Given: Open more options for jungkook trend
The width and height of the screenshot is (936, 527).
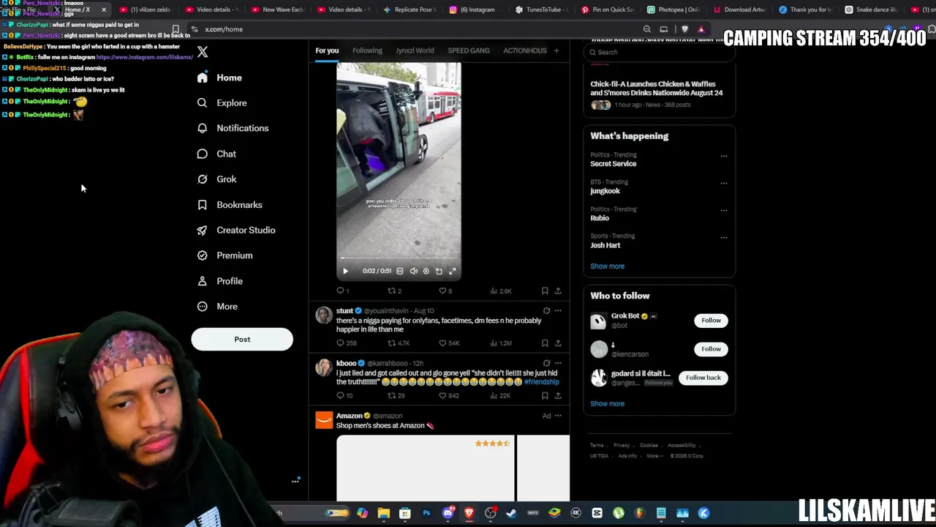Looking at the screenshot, I should [724, 183].
